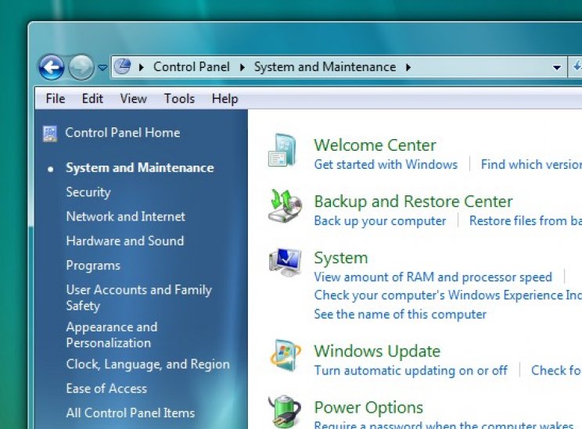Screen dimensions: 582x429
Task: Open the Help menu
Action: tap(225, 98)
